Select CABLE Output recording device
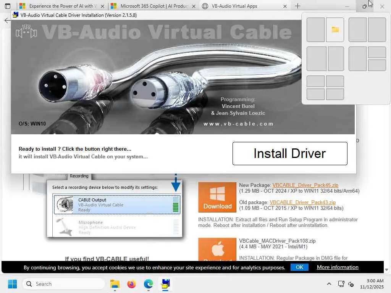Screen dimensions: 391x293 (x=117, y=204)
